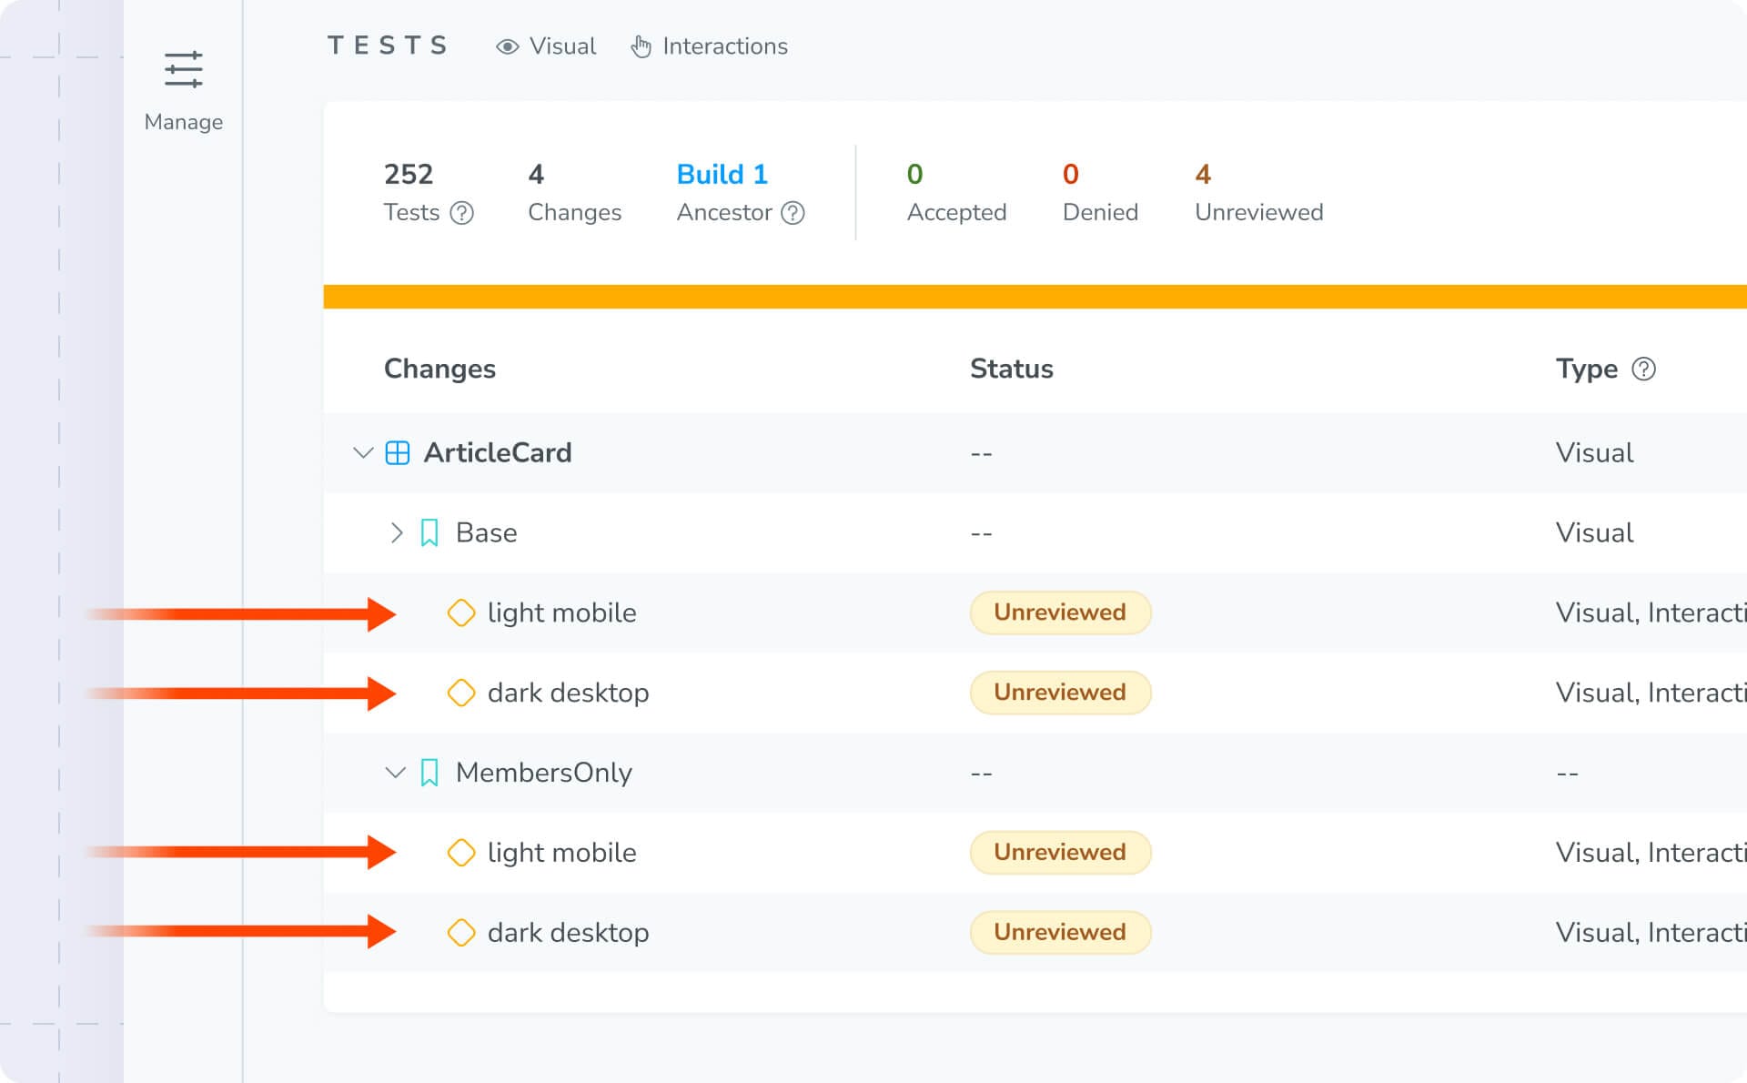Click the ArticleCard component grid icon
The image size is (1747, 1083).
pyautogui.click(x=398, y=453)
